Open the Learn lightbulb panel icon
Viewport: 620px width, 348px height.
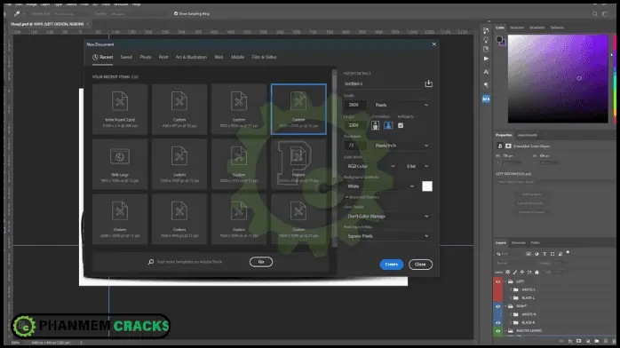(x=486, y=40)
